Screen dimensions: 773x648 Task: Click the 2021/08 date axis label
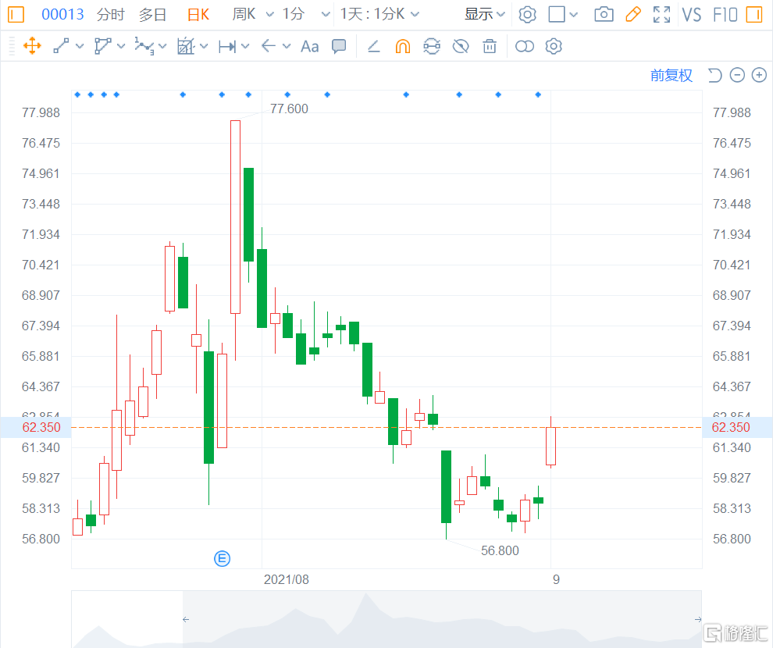tap(287, 579)
